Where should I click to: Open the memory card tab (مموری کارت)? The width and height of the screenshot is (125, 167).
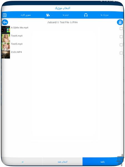pos(26,15)
